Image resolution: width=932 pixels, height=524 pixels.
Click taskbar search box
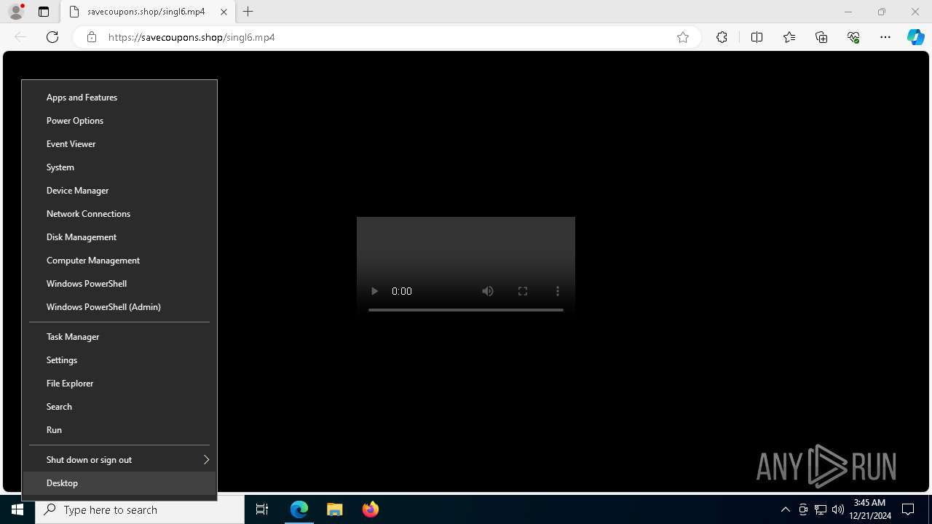point(140,509)
